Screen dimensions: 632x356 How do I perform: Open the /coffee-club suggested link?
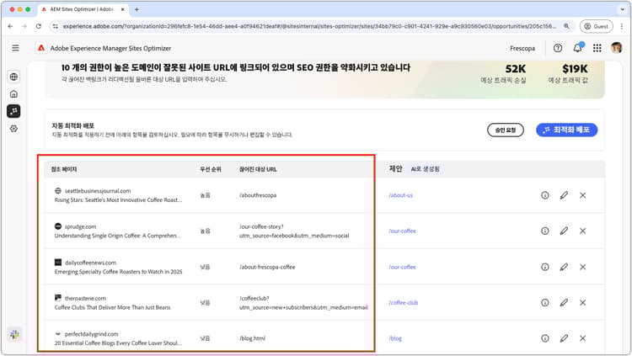click(x=404, y=303)
